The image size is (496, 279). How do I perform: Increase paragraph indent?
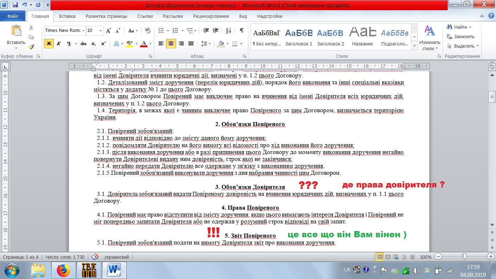[x=216, y=31]
